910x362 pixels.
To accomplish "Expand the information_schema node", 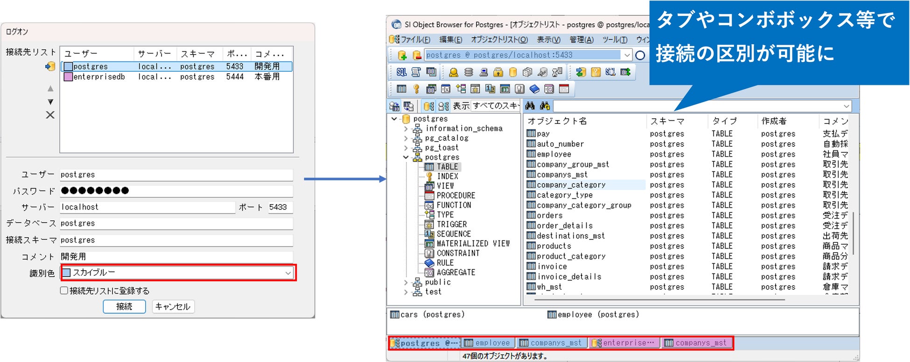I will (406, 129).
